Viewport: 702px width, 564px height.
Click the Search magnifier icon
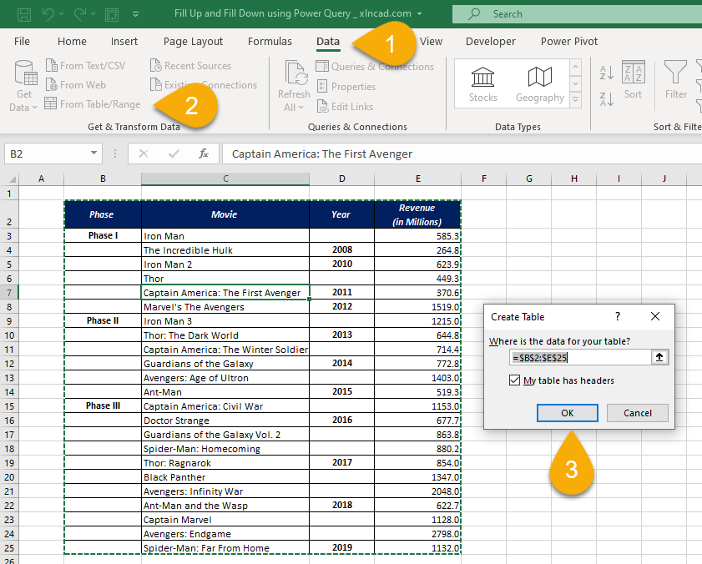pos(473,14)
